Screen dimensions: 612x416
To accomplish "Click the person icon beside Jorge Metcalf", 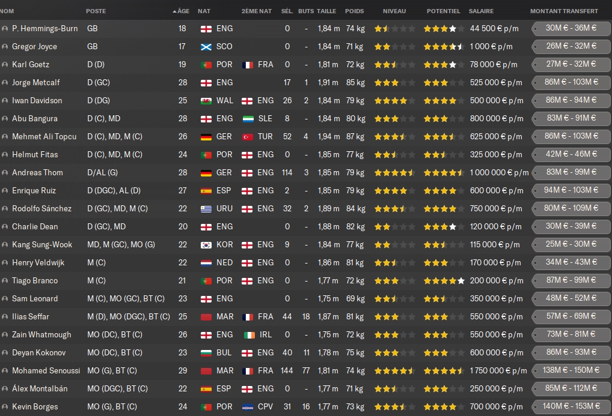I will click(5, 83).
